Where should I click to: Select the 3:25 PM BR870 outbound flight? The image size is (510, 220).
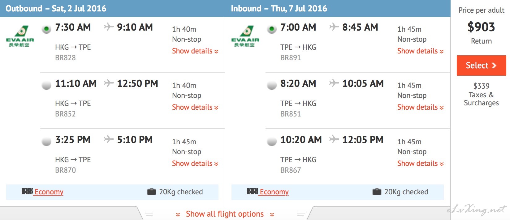(46, 141)
